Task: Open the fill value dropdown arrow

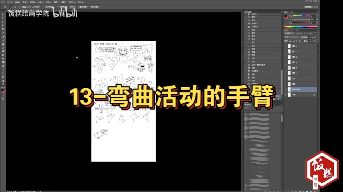Action: click(x=315, y=41)
